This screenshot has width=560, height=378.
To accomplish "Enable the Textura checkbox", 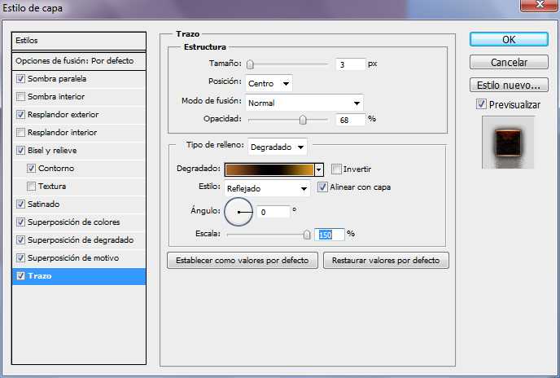I will click(x=32, y=186).
